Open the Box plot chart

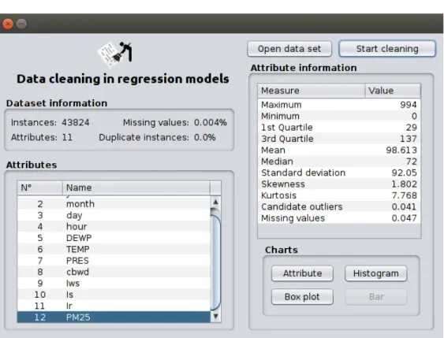[302, 297]
